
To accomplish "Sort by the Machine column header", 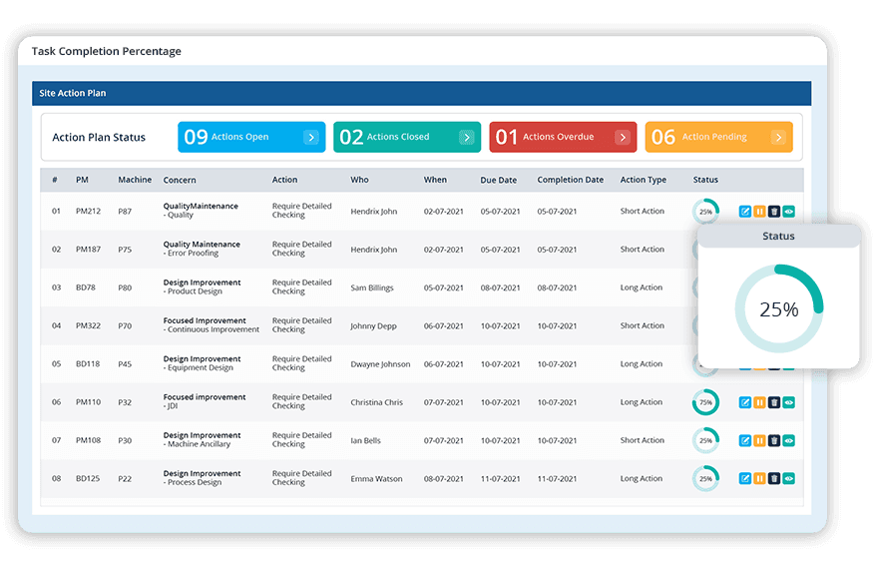I will 135,180.
